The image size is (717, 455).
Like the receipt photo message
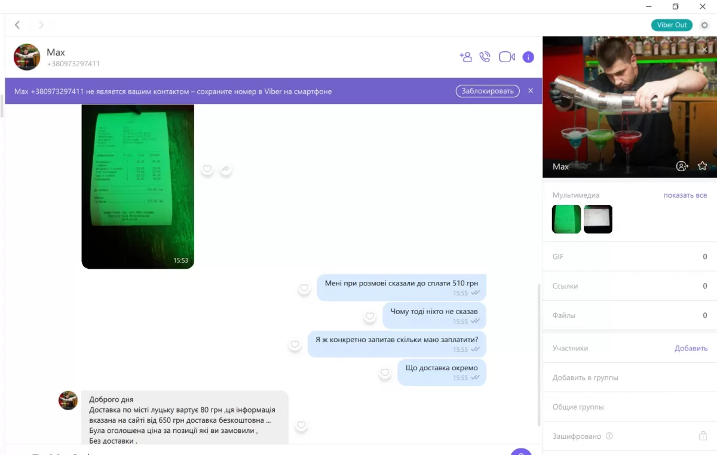[207, 170]
